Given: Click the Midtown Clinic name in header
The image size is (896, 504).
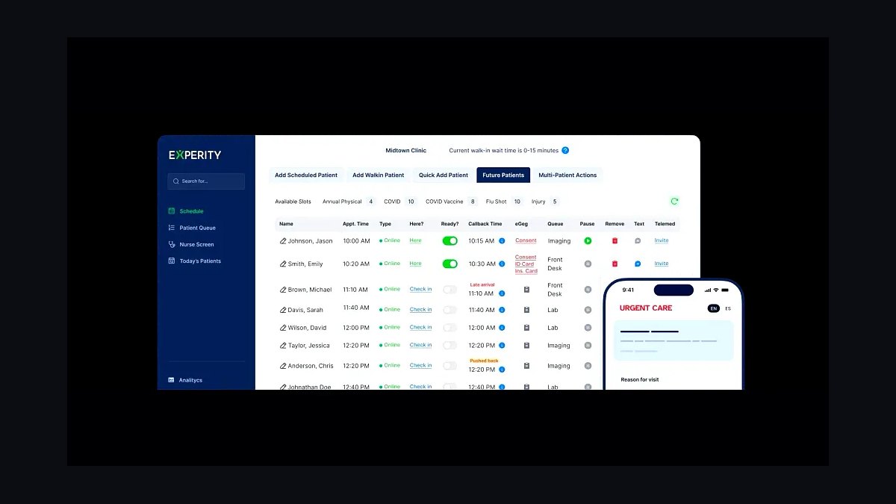Looking at the screenshot, I should [x=406, y=151].
